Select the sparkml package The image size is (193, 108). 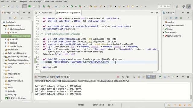click(x=13, y=32)
